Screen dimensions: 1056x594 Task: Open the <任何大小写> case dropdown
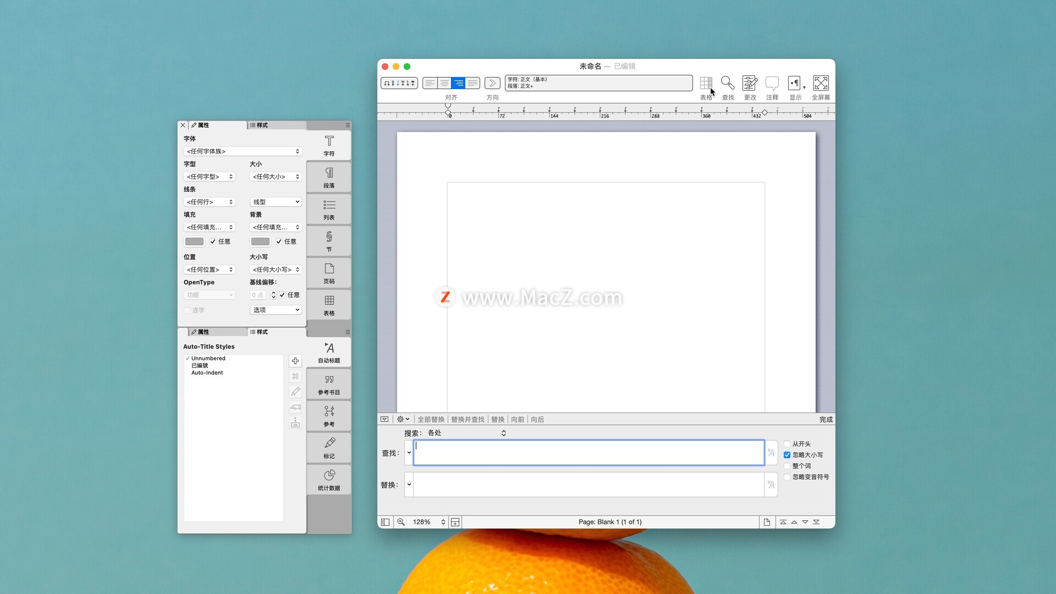coord(276,269)
